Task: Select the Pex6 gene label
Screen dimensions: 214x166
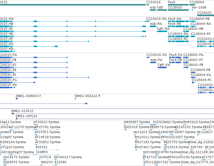Action: (x=172, y=2)
